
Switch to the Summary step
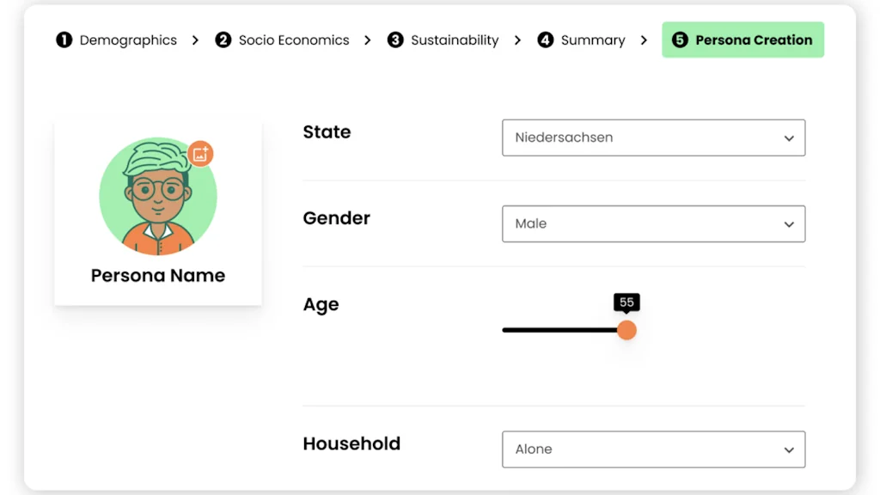tap(591, 40)
